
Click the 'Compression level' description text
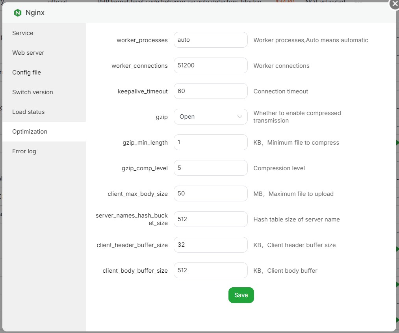[x=279, y=168]
